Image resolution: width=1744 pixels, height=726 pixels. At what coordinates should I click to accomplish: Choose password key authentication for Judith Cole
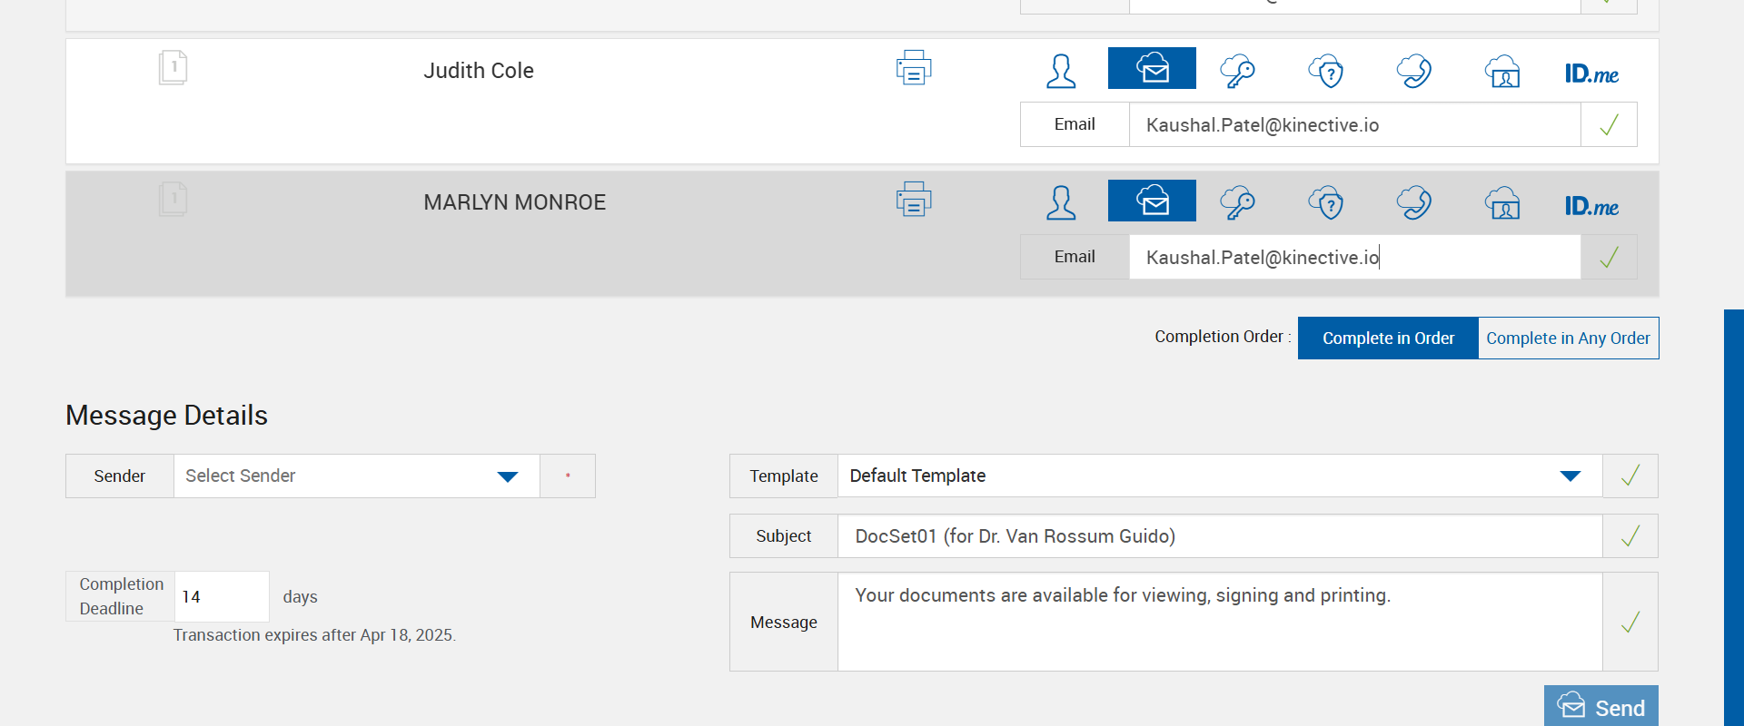point(1238,70)
